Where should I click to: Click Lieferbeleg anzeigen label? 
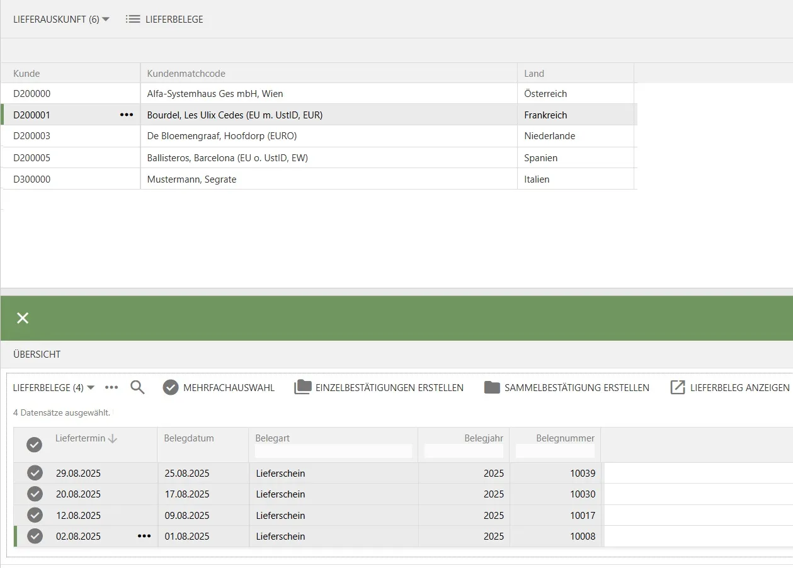pyautogui.click(x=739, y=387)
